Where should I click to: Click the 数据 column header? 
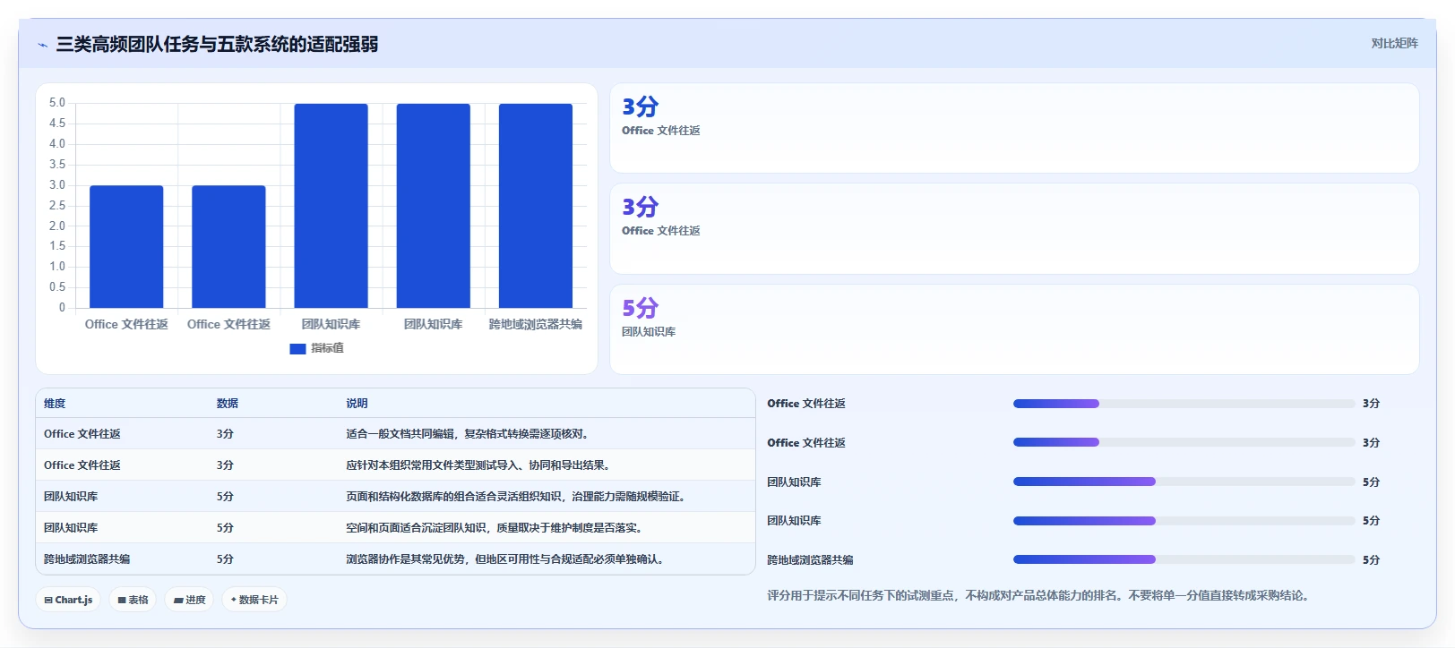pyautogui.click(x=228, y=404)
